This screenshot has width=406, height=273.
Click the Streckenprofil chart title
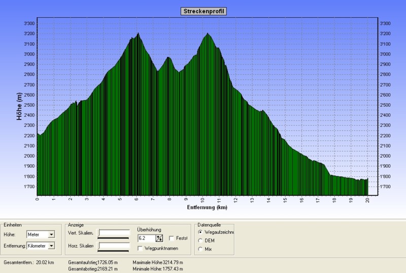click(x=203, y=11)
